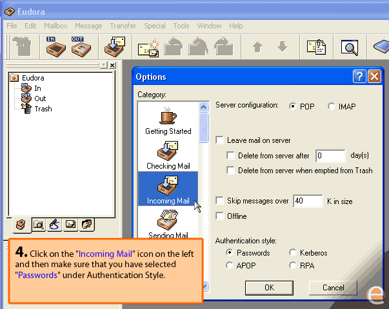This screenshot has height=309, width=389.
Task: Click the Address Book toolbar icon
Action: pyautogui.click(x=317, y=48)
